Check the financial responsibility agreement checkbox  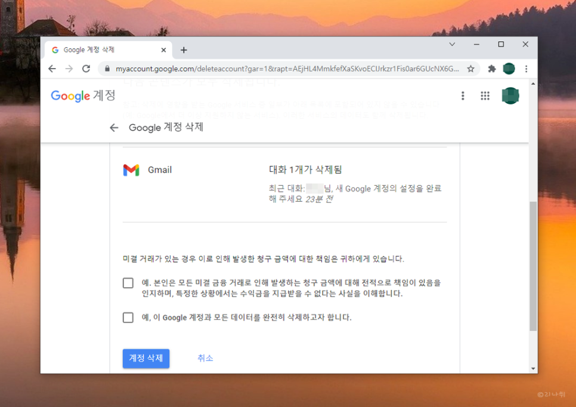coord(128,283)
